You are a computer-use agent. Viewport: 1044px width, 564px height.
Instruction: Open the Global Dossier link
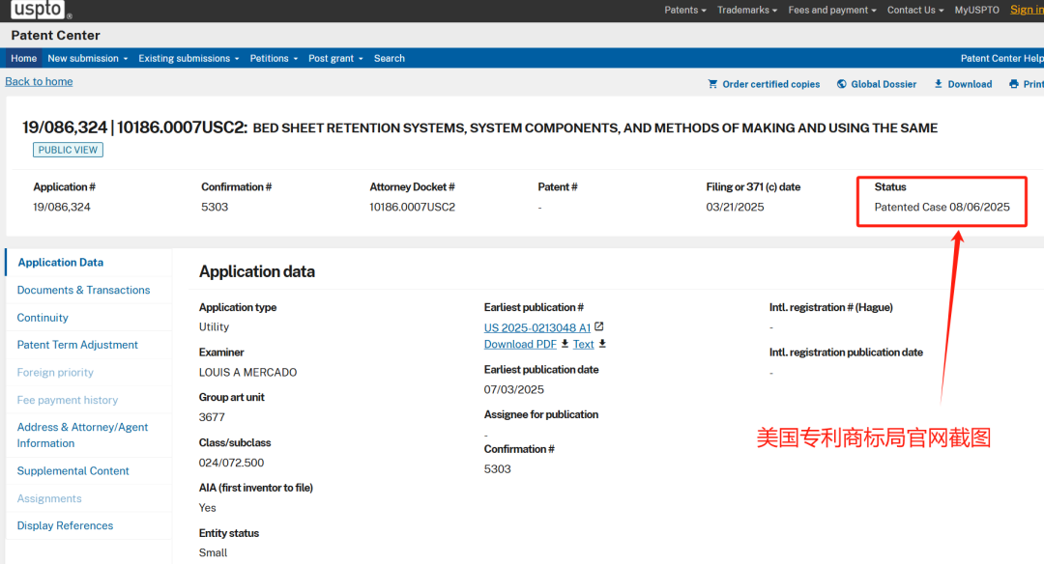click(x=884, y=84)
